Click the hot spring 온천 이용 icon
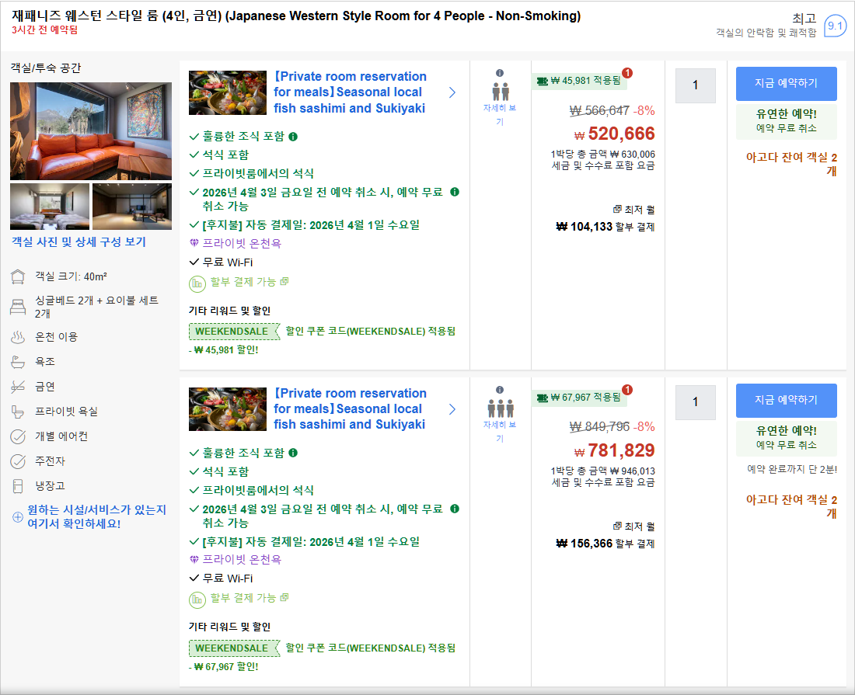Viewport: 855px width, 695px height. point(18,337)
